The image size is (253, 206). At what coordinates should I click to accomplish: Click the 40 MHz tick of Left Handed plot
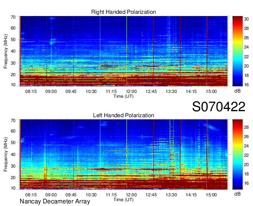coord(13,154)
